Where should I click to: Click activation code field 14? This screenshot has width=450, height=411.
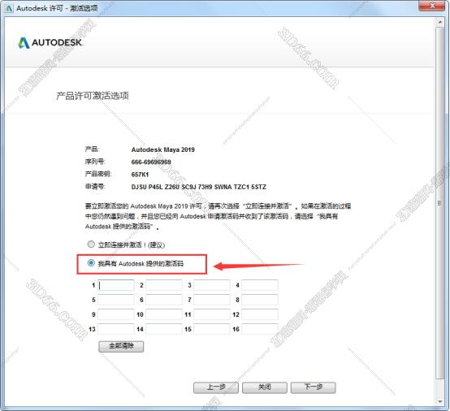point(164,329)
